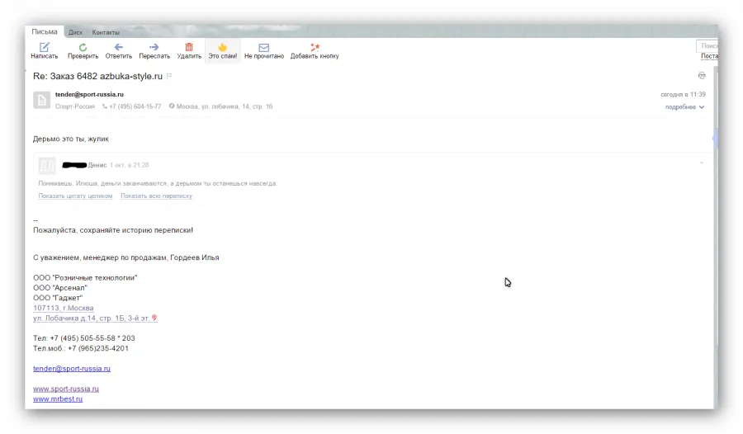Click the mobile number +7 (965)235-4201
The height and width of the screenshot is (434, 743).
coord(98,348)
